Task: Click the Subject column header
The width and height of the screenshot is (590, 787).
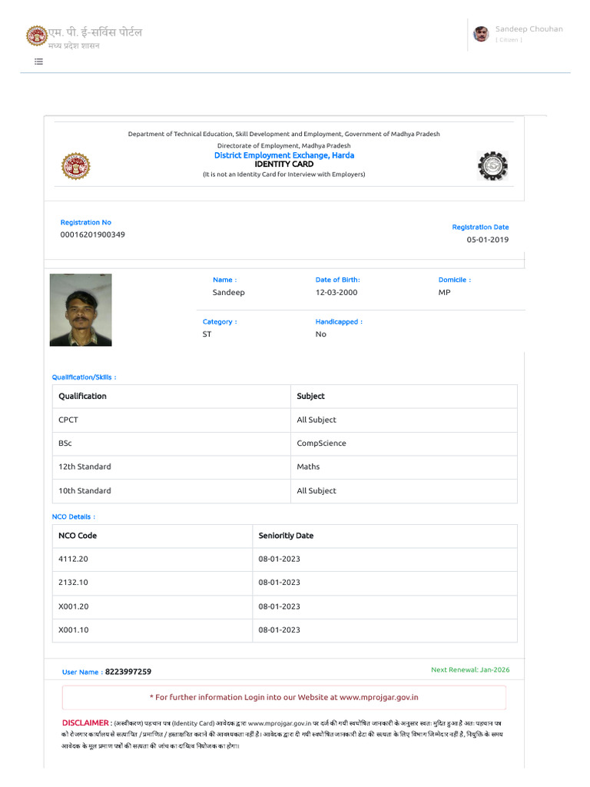Action: (404, 397)
